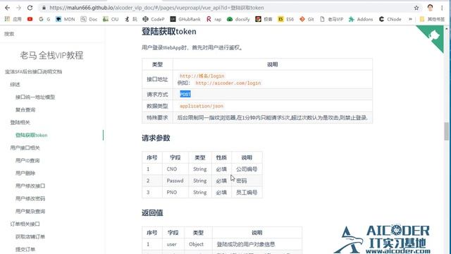Click the 老马 全栈VIP教程 sidebar title
The image size is (451, 254).
click(x=51, y=55)
